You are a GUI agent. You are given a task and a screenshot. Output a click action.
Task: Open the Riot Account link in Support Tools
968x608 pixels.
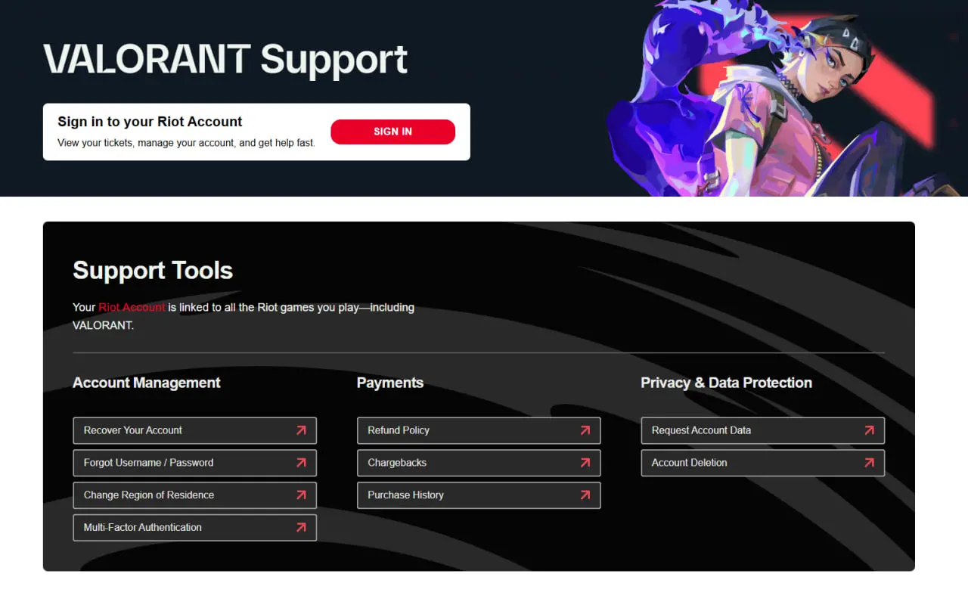tap(132, 307)
